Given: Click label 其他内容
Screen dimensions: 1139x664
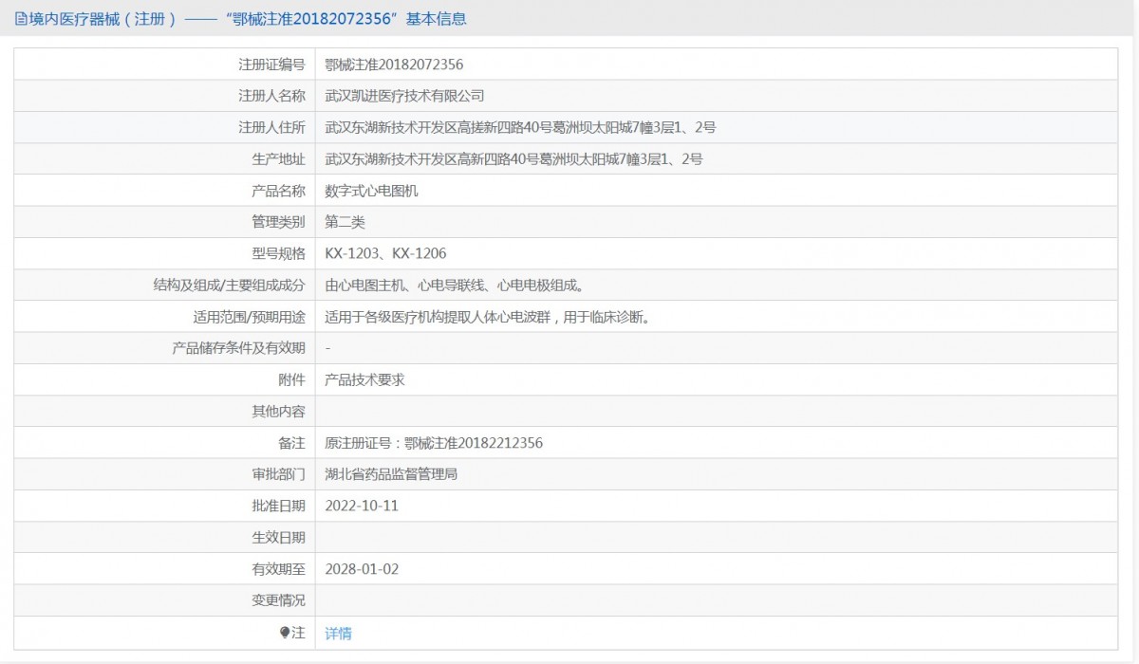Looking at the screenshot, I should (278, 412).
